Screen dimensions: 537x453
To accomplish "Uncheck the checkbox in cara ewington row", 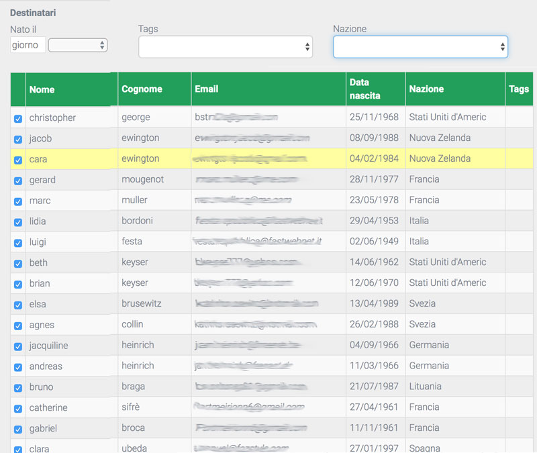I will coord(18,160).
